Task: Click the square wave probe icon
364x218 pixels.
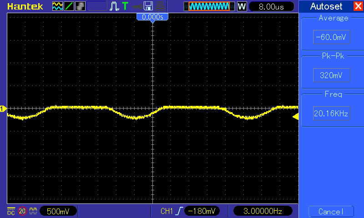Action: pyautogui.click(x=33, y=211)
